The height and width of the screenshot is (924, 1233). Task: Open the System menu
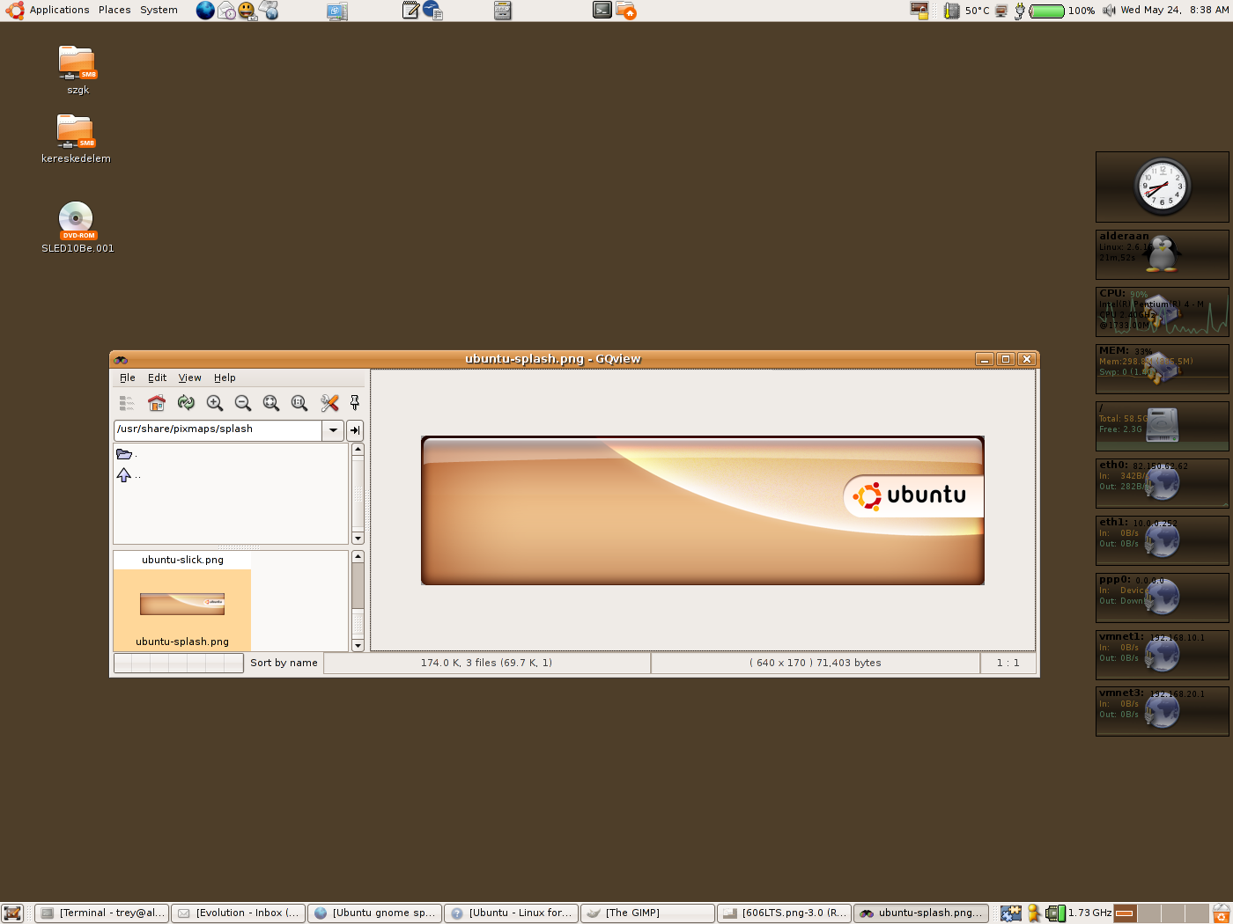coord(159,11)
